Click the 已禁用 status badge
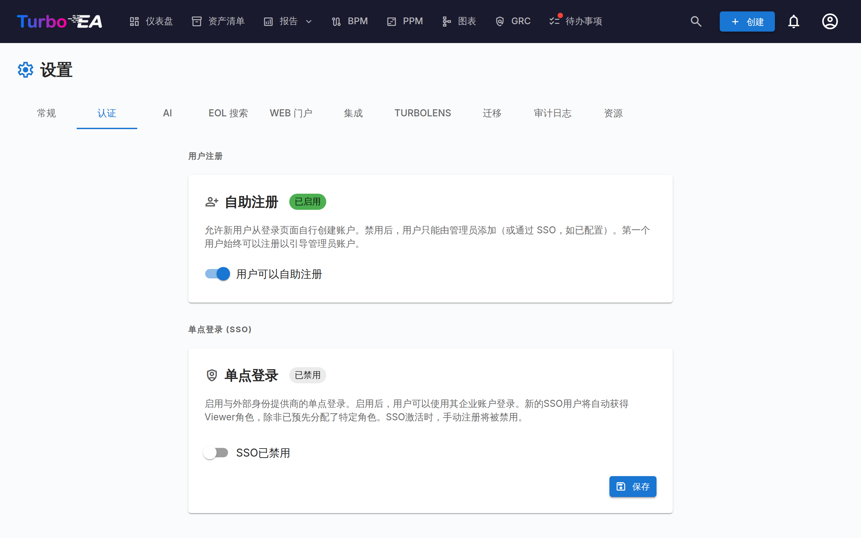This screenshot has width=861, height=538. tap(307, 375)
